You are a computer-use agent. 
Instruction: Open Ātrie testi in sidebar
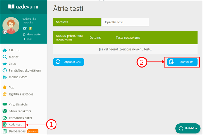[15, 125]
